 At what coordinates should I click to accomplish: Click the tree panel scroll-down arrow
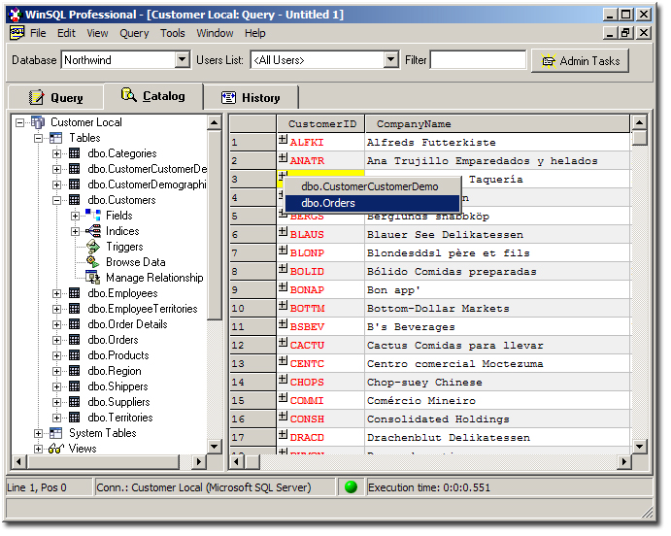(x=214, y=447)
